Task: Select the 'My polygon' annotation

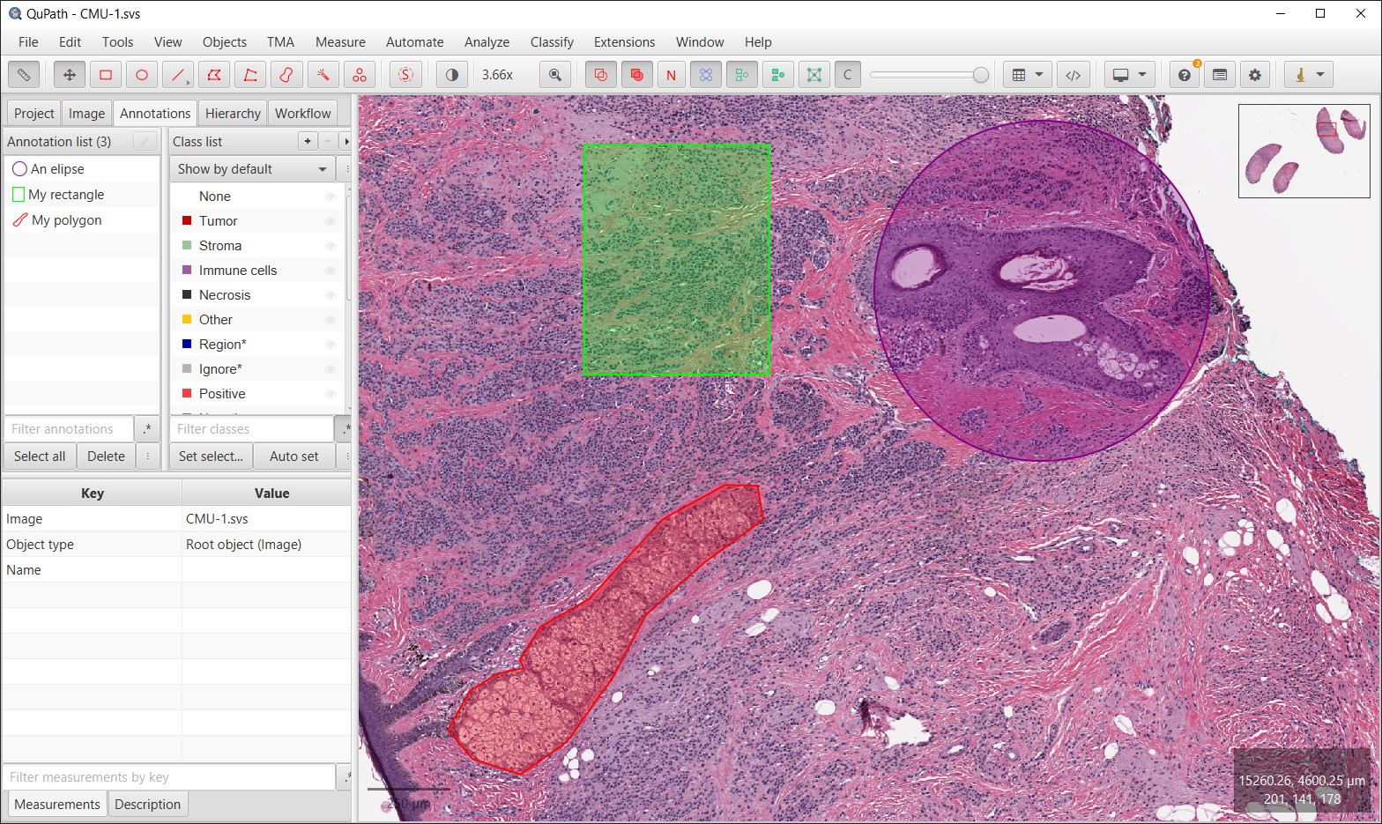Action: pos(82,220)
